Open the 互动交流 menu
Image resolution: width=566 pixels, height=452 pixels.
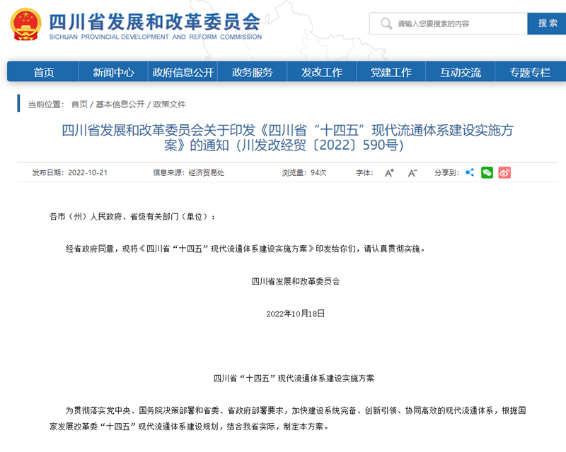point(461,72)
